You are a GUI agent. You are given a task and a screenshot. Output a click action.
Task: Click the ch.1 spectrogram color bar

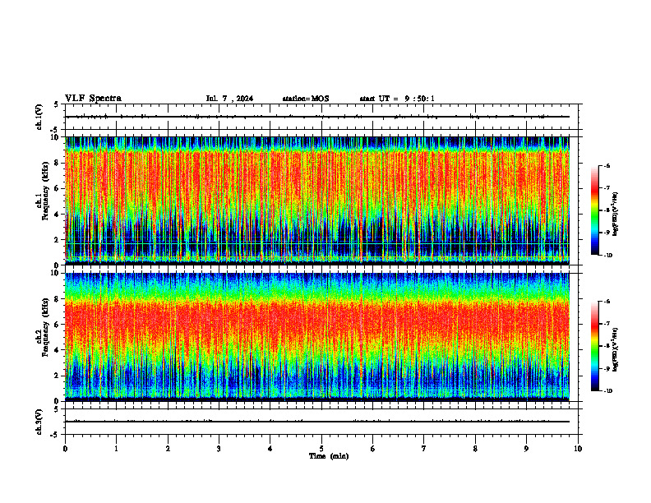click(594, 210)
